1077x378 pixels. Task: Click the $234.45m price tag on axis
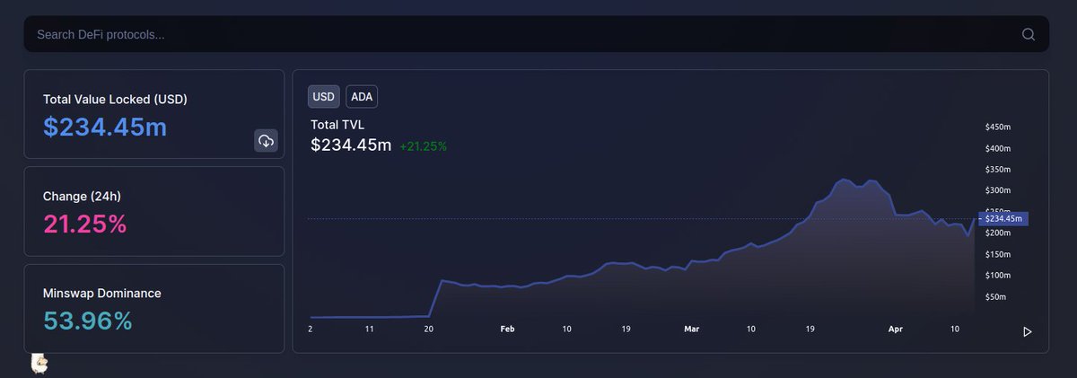click(x=1002, y=218)
